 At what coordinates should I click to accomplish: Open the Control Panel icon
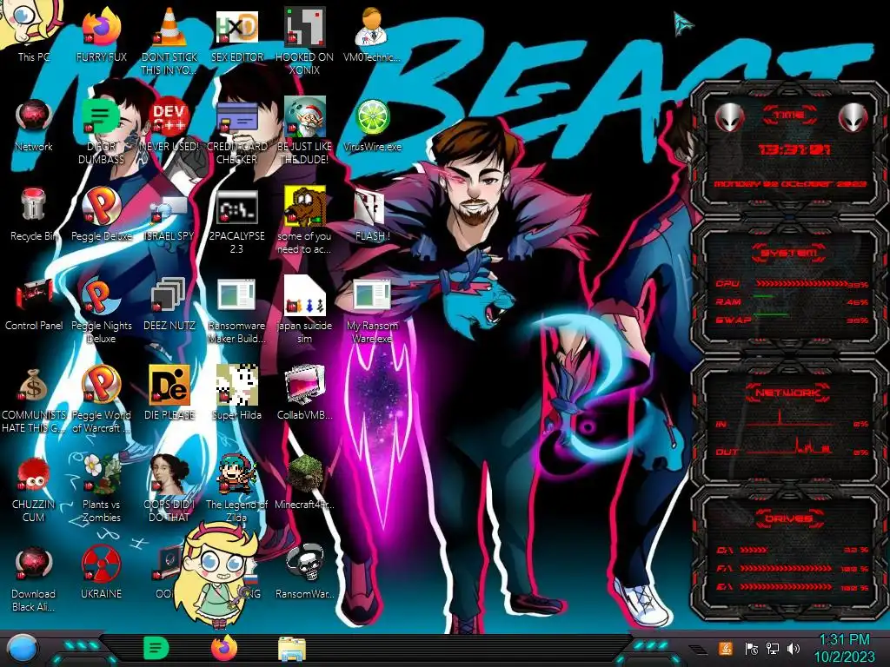coord(34,304)
